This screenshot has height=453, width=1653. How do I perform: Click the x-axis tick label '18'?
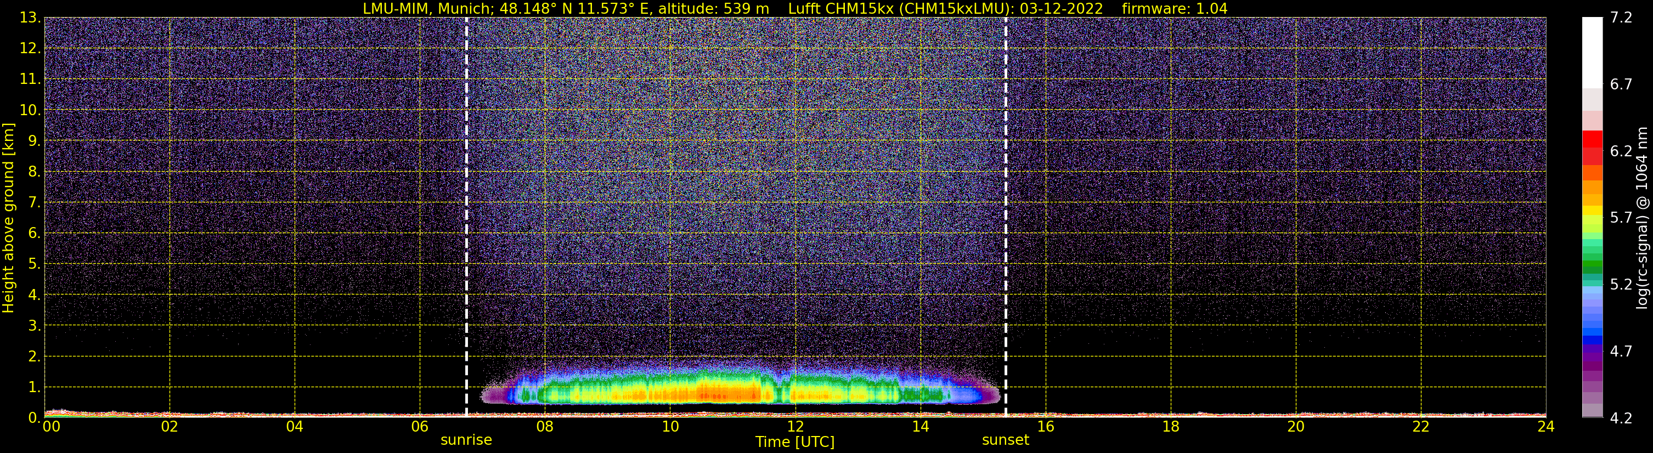click(1170, 427)
